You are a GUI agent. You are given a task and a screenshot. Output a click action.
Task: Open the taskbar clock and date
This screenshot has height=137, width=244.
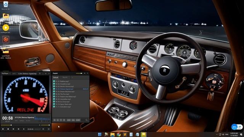click(234, 134)
